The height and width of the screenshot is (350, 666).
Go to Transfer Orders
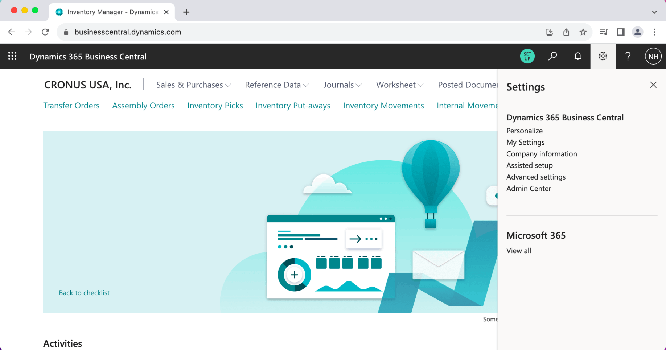coord(71,106)
